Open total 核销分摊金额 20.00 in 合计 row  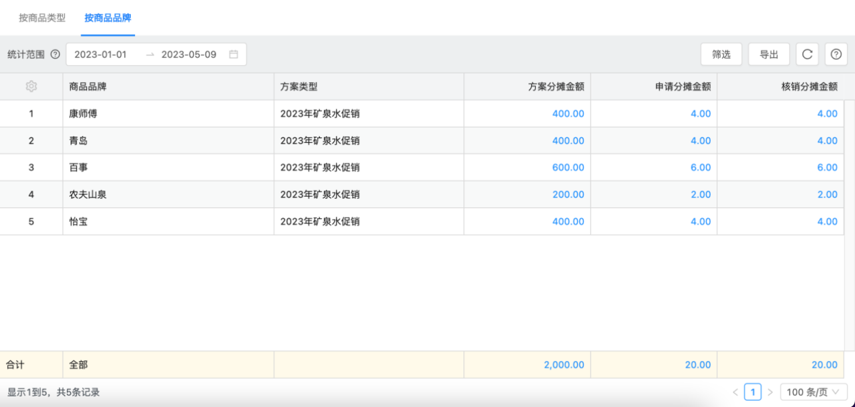point(824,365)
